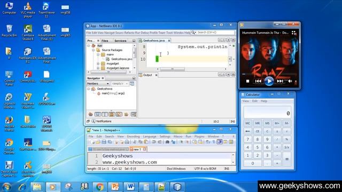Show NetBeans opened documents list dropdown
This screenshot has height=192, width=342.
click(x=228, y=40)
